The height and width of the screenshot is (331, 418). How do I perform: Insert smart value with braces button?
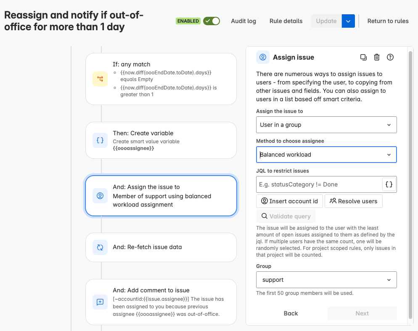pos(389,184)
